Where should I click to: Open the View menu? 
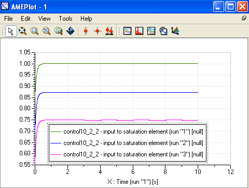tap(45, 19)
